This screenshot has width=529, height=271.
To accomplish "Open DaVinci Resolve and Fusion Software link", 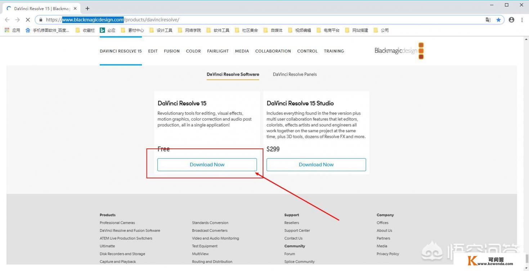I will pyautogui.click(x=130, y=231).
